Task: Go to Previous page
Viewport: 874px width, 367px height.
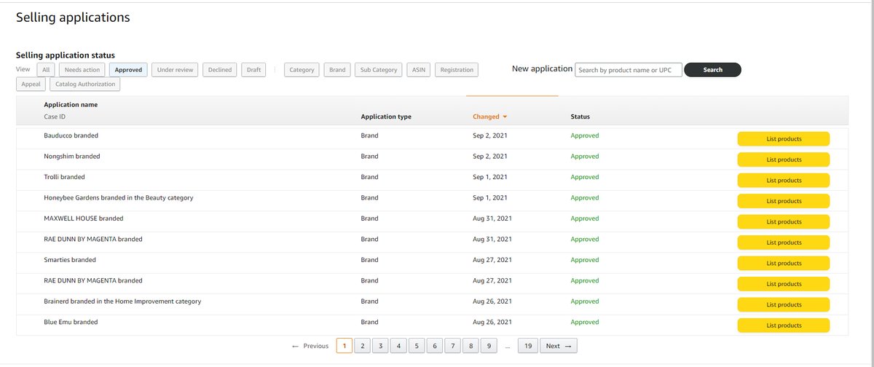Action: pos(310,346)
